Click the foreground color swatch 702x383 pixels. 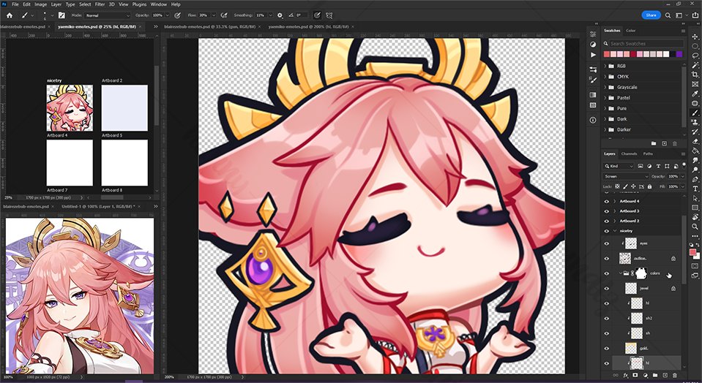pos(693,252)
